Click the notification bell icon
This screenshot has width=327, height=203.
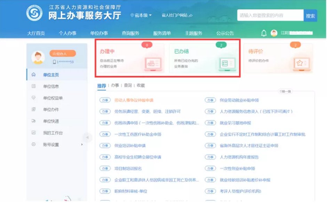(x=264, y=33)
